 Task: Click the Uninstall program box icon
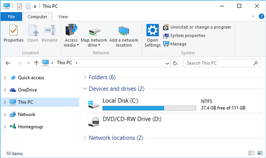166,27
